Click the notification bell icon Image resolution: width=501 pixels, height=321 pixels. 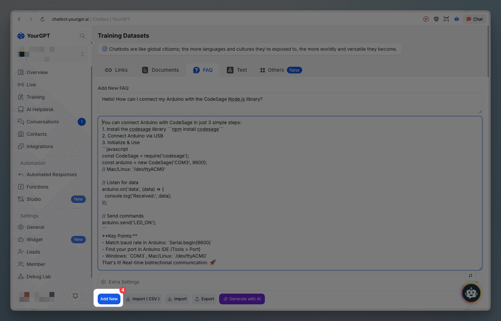(75, 296)
